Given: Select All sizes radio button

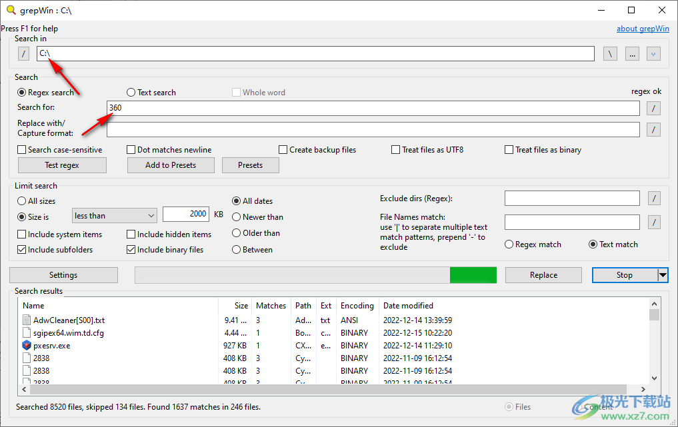Looking at the screenshot, I should 36,201.
